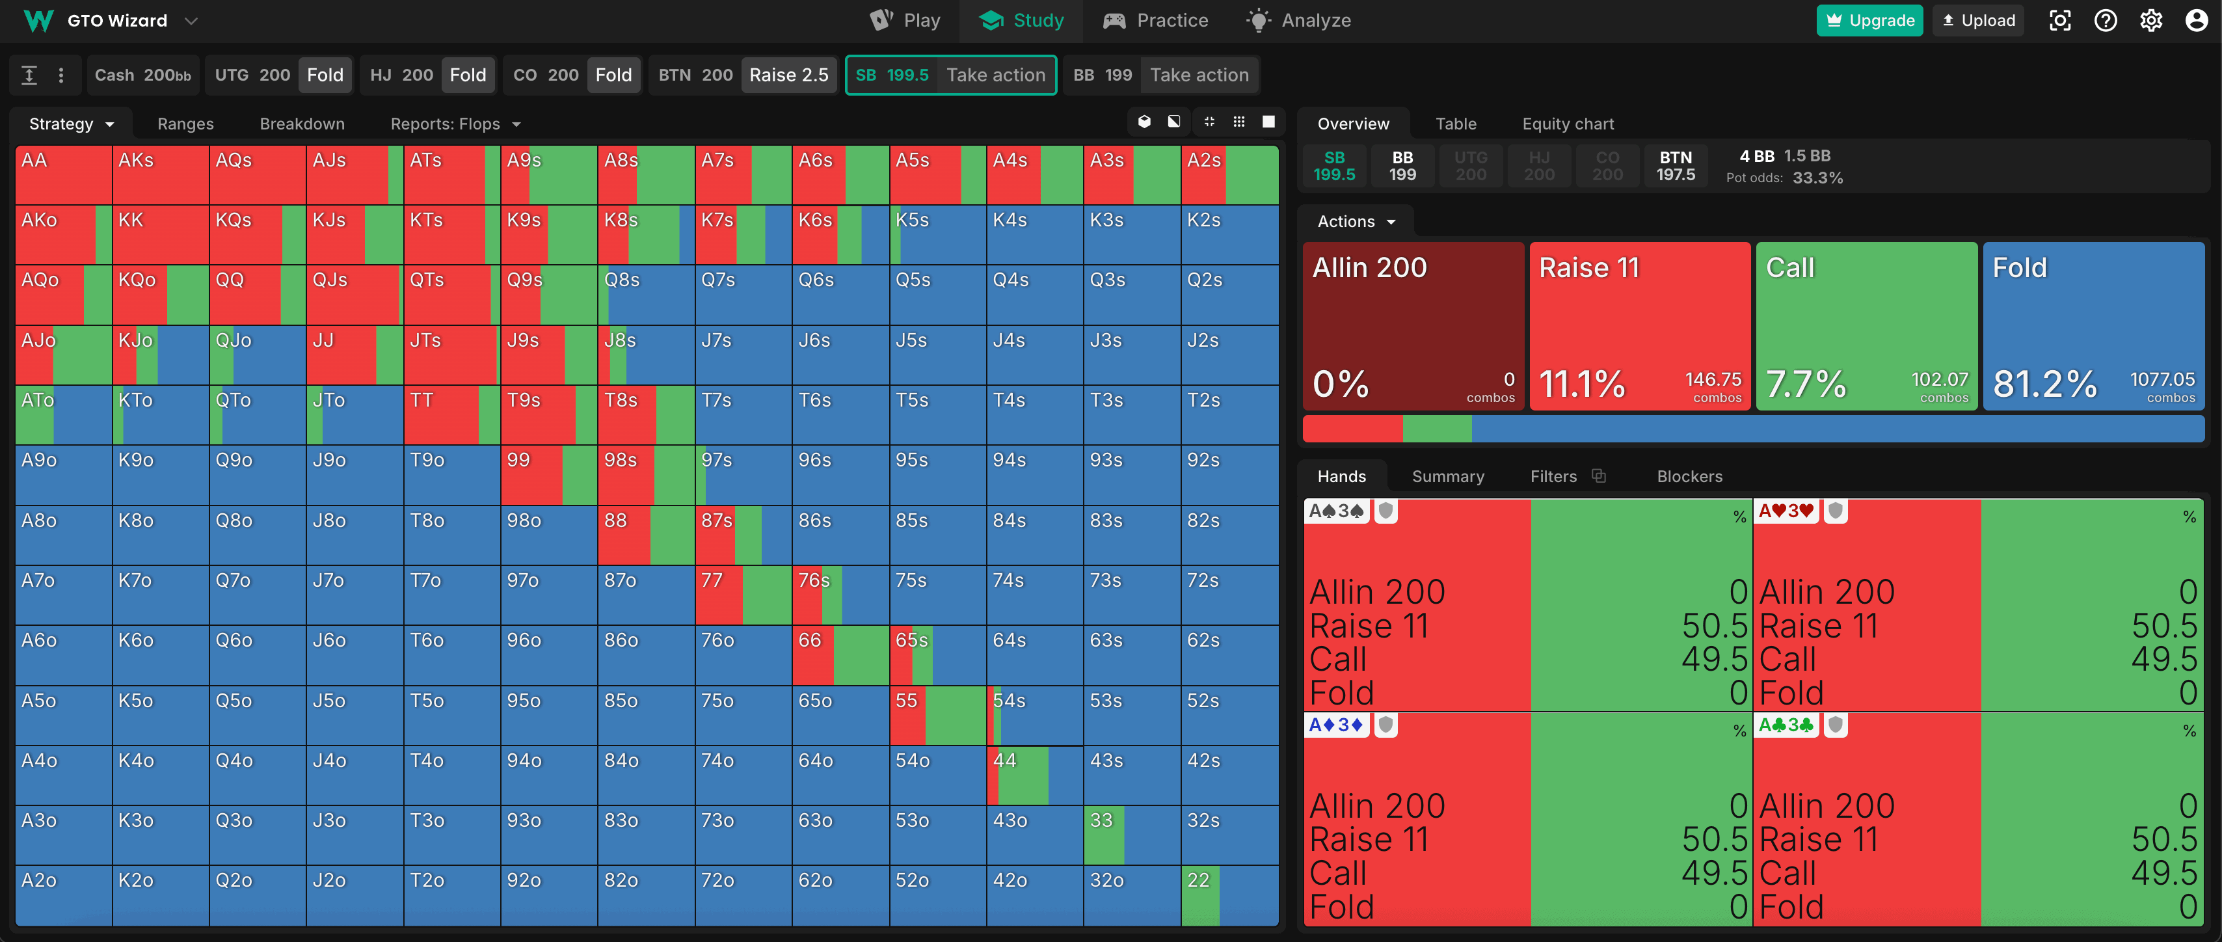Open the Blockers tab

point(1689,476)
